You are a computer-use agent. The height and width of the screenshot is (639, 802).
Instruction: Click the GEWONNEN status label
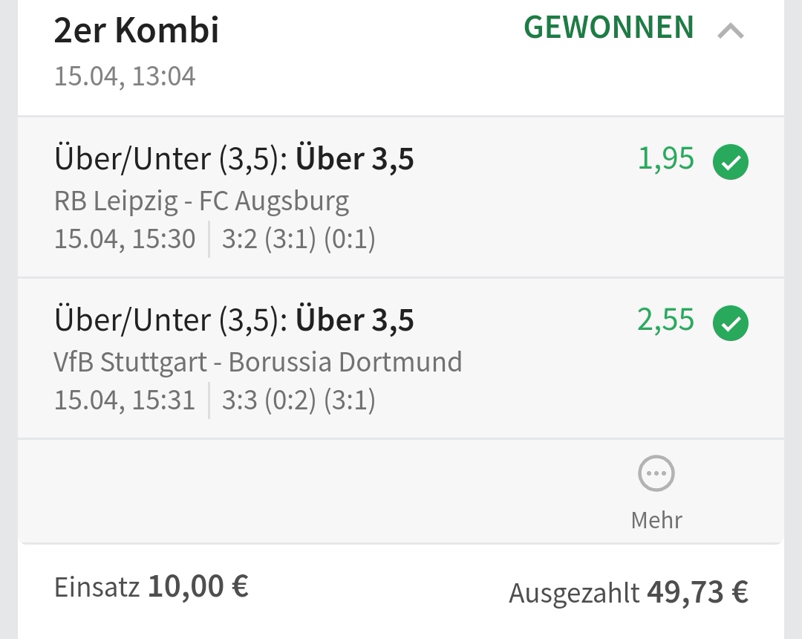(x=609, y=28)
